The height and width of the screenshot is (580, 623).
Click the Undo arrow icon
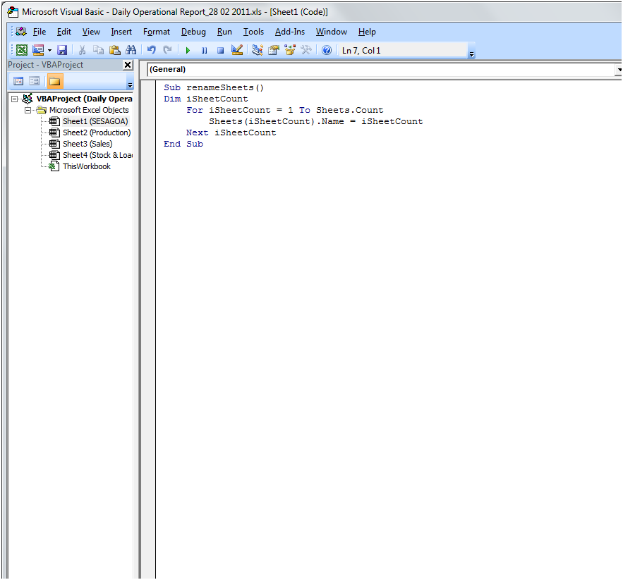click(x=151, y=50)
